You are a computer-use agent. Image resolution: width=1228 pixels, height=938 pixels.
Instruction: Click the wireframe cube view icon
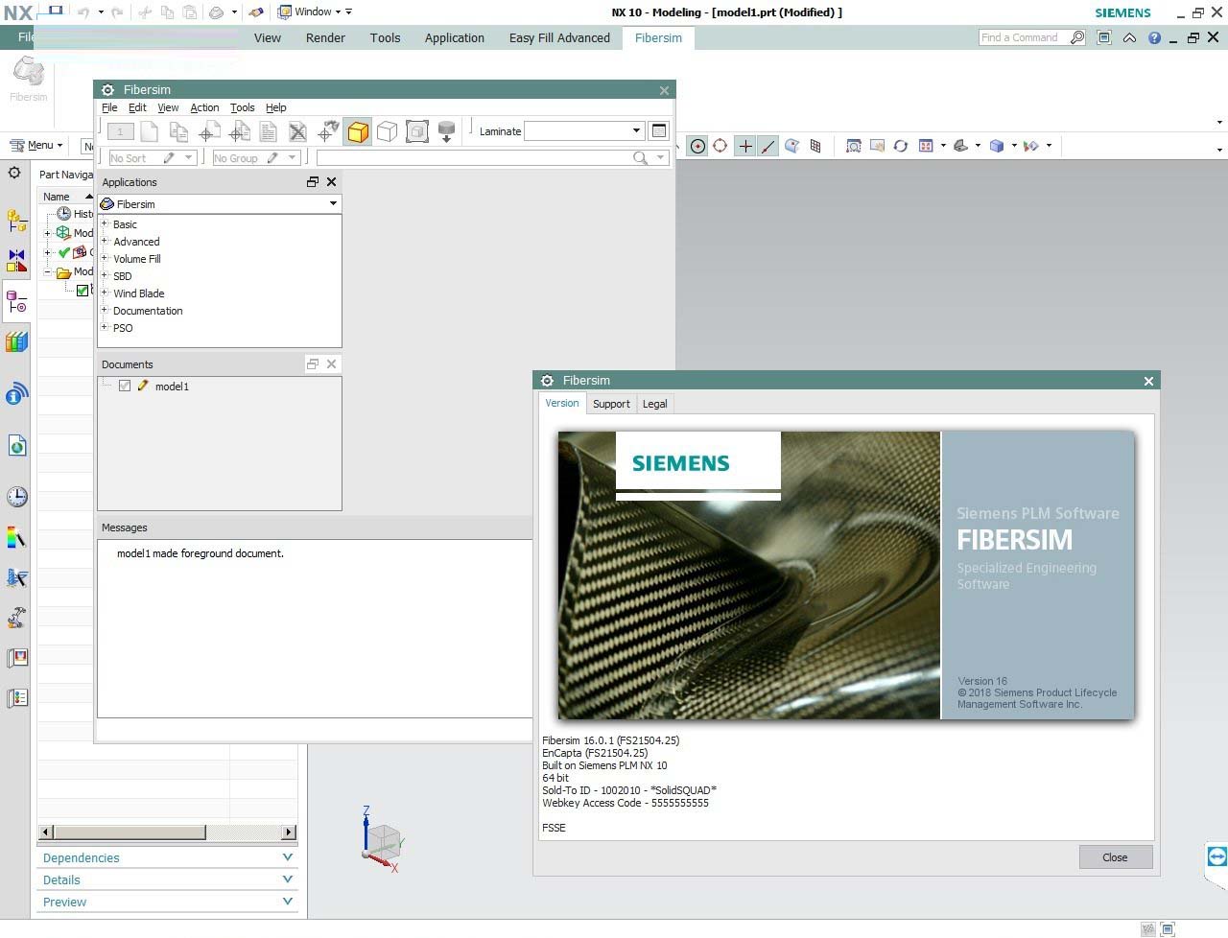pyautogui.click(x=387, y=131)
